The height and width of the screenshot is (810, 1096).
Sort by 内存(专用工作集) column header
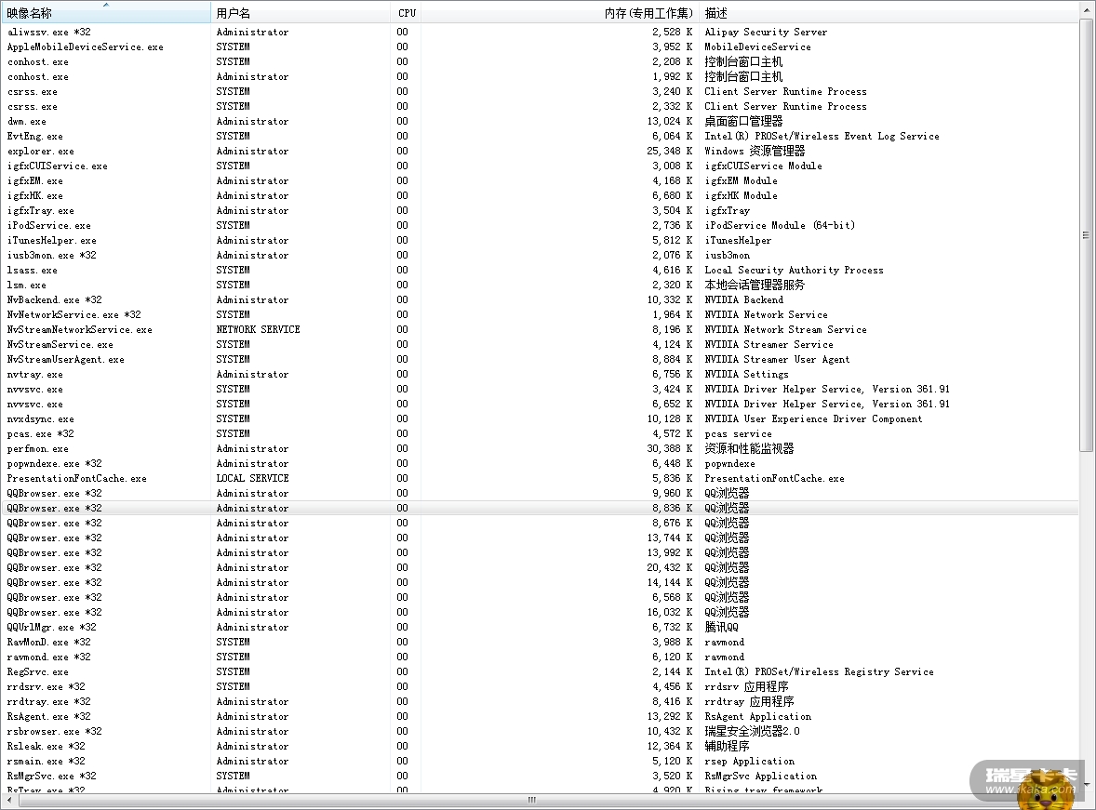coord(560,13)
